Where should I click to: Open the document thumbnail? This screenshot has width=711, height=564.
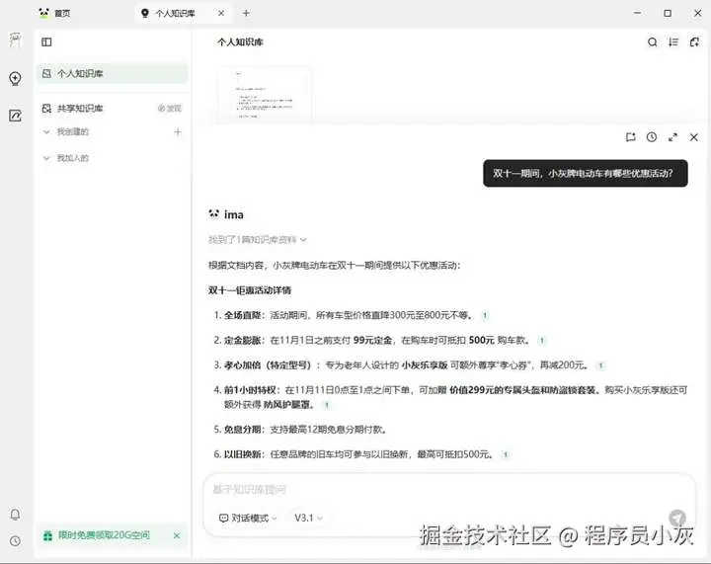265,95
